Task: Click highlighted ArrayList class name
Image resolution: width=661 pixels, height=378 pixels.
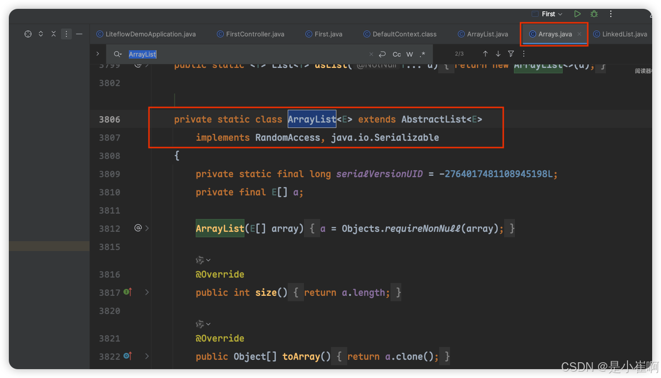Action: tap(312, 119)
